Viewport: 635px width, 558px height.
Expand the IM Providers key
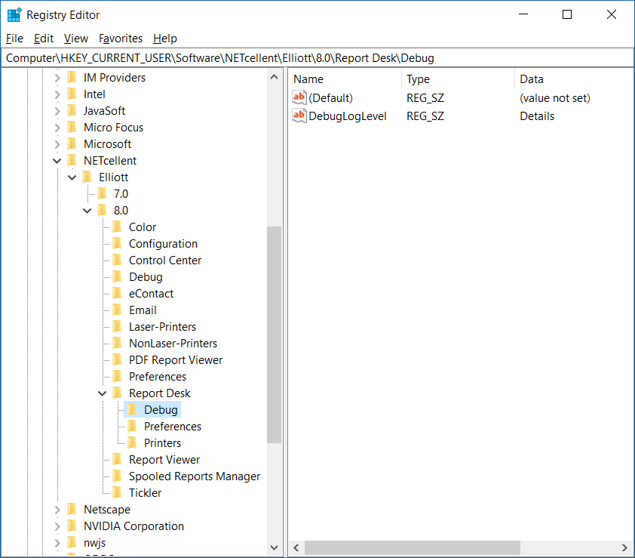coord(57,78)
